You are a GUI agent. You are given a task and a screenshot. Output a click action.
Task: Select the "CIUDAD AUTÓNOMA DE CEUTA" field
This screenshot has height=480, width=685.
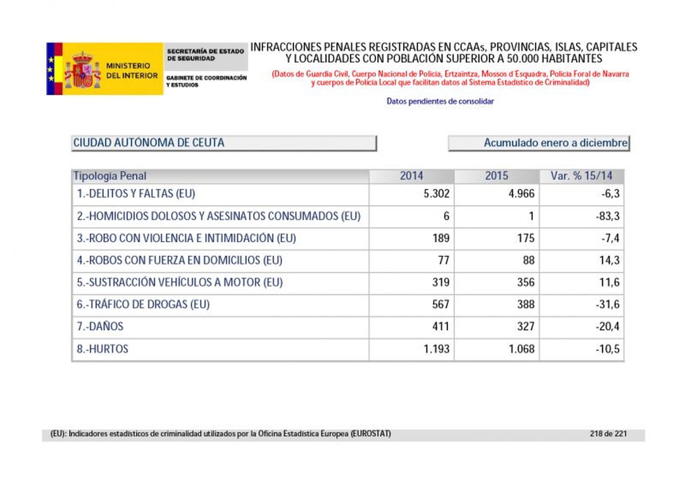[x=224, y=143]
